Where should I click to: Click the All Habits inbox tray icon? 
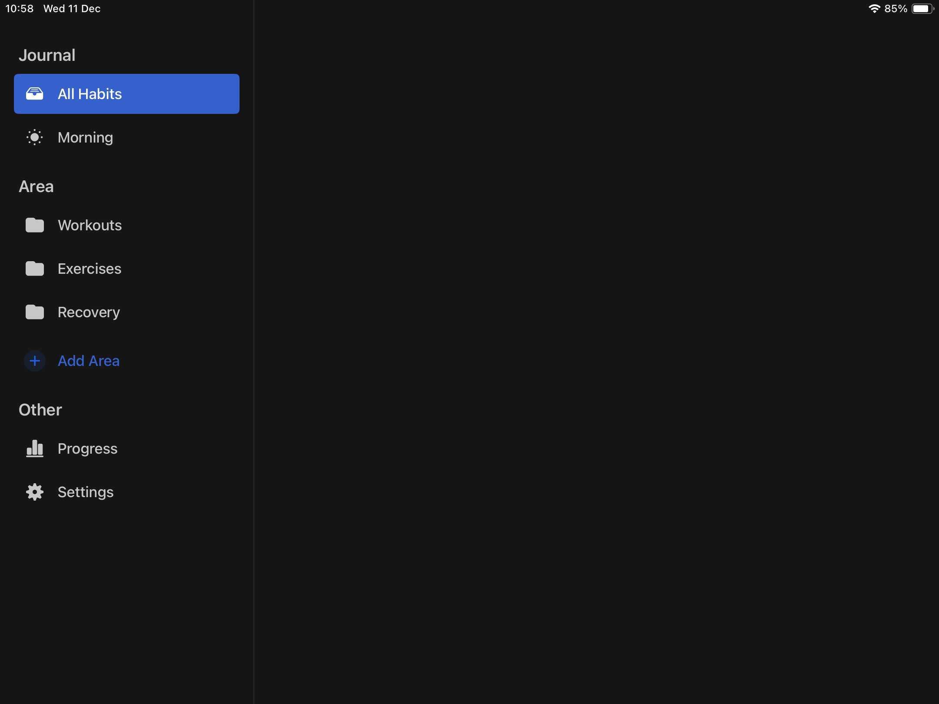pyautogui.click(x=35, y=94)
